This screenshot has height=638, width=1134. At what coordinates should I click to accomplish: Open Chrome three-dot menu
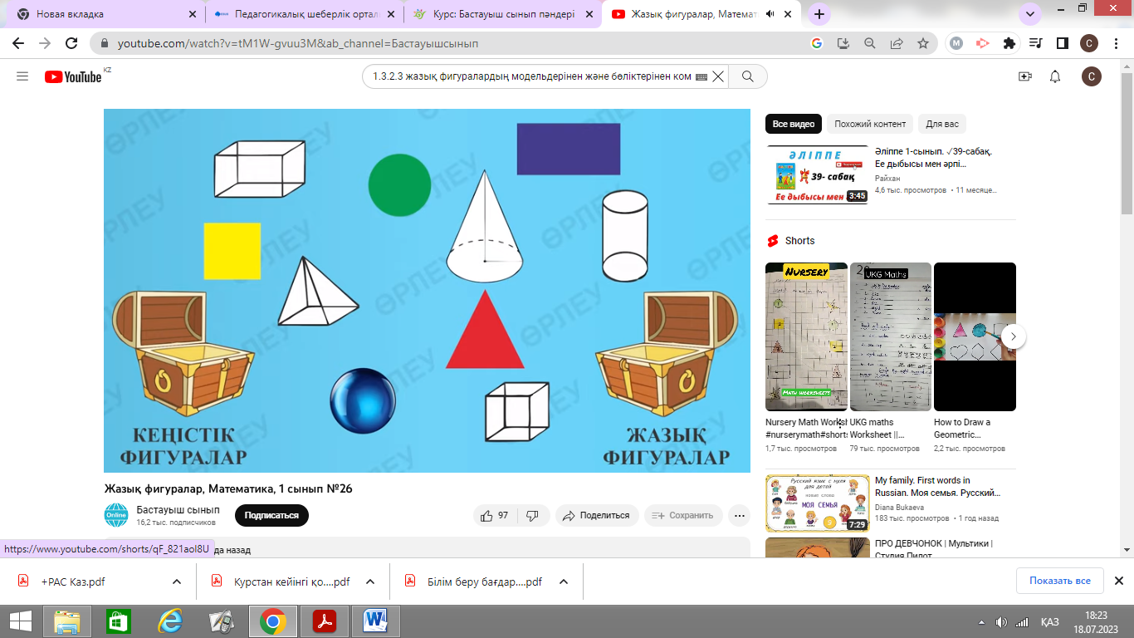(x=1116, y=43)
